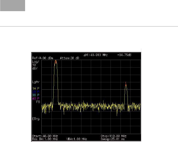Select the LgAv averaging type label
The image size is (178, 142).
(36, 82)
